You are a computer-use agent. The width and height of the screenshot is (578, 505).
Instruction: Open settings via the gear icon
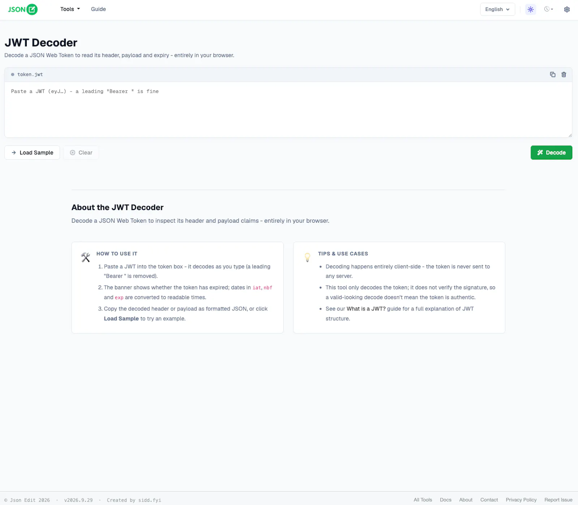(567, 9)
